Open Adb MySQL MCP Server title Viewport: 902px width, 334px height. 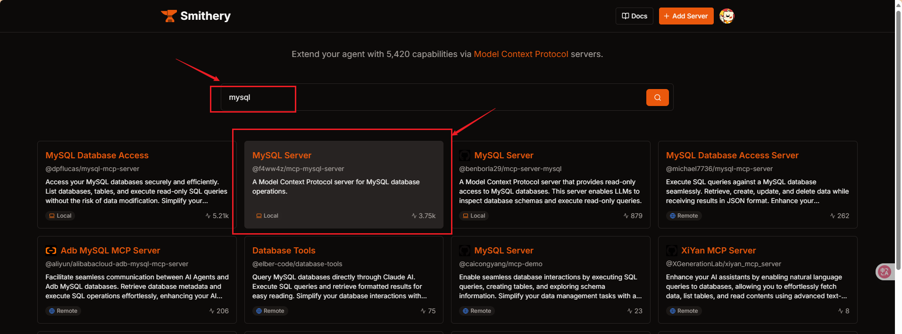pos(110,251)
